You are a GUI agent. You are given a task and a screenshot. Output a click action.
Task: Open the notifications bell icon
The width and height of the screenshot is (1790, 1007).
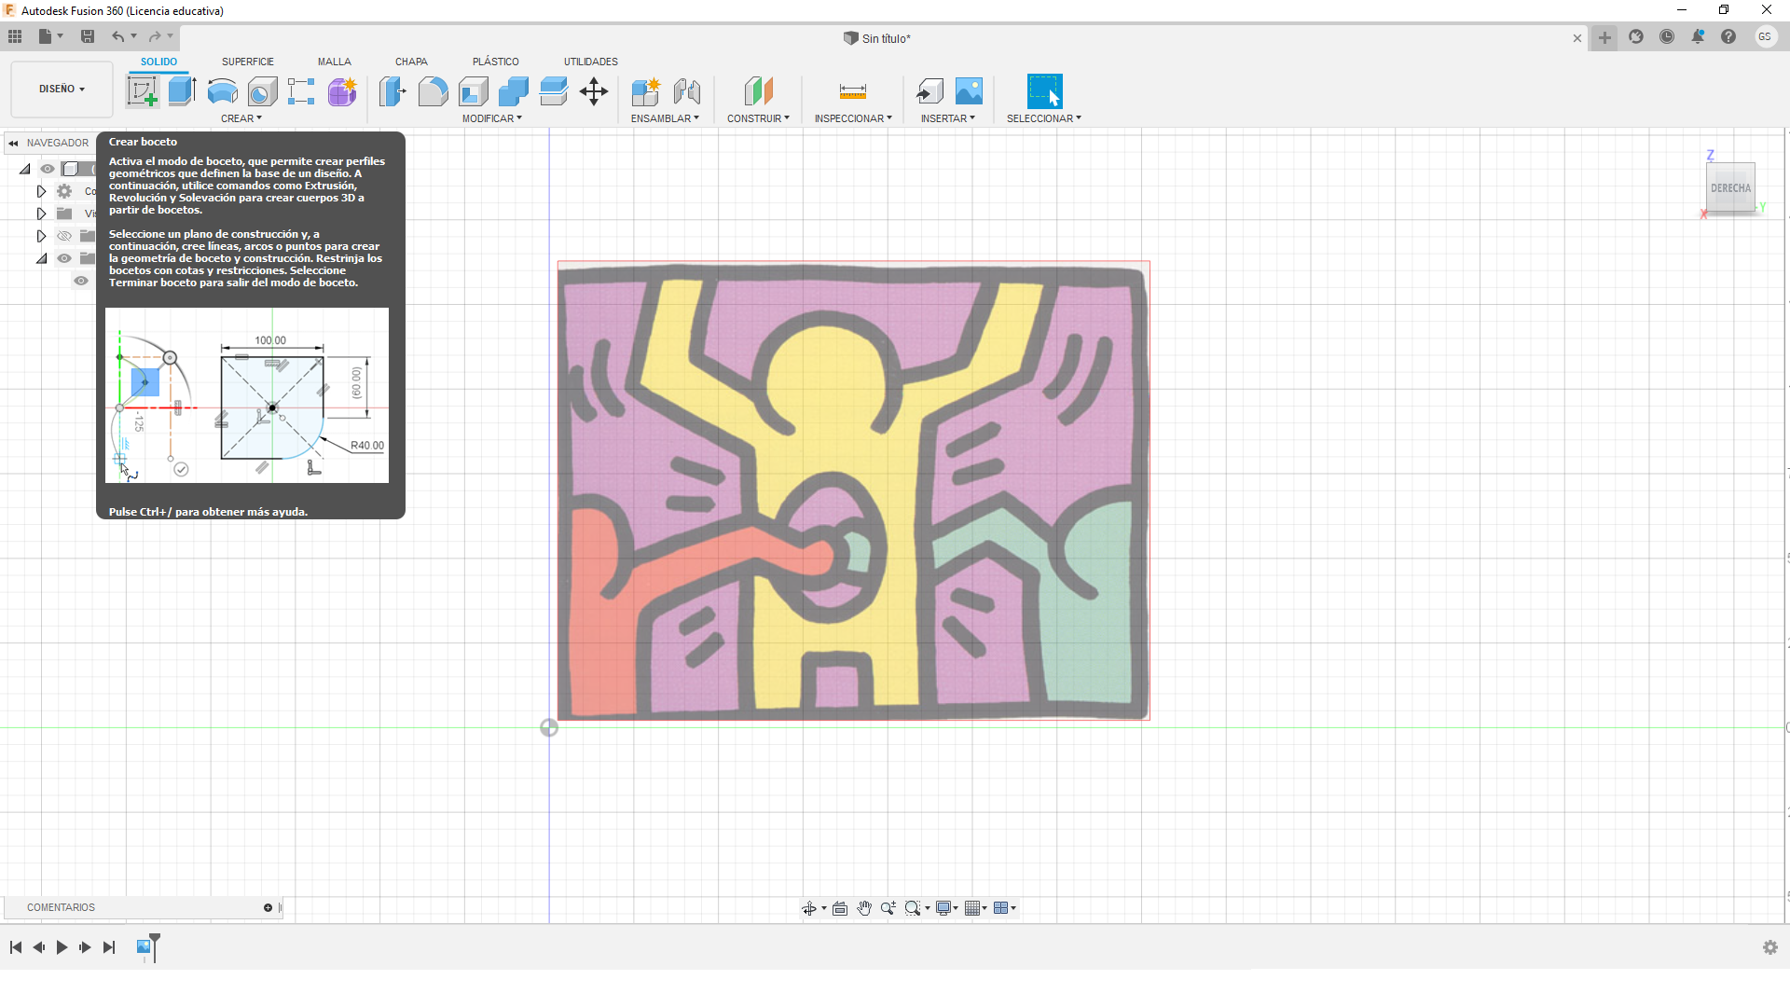click(x=1698, y=36)
